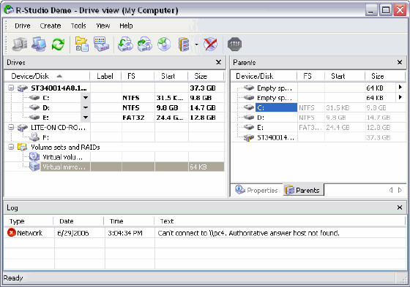
Task: Open the Create menu
Action: pos(51,26)
